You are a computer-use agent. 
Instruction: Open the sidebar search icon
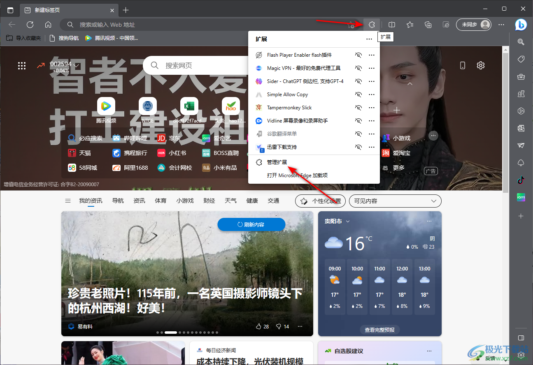point(521,42)
